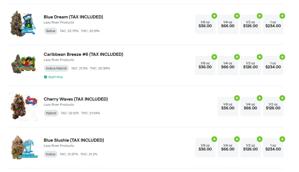Click plus icon on Caribbean Breeze 1/2 oz
Screen dimensions: 299x172
click(x=259, y=57)
